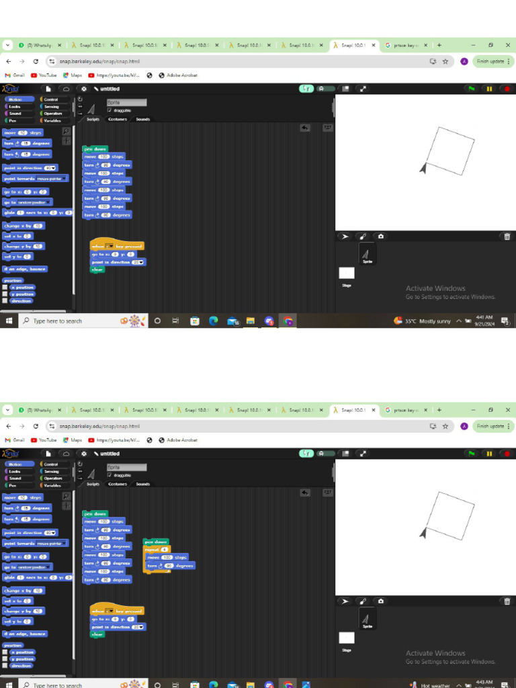The width and height of the screenshot is (516, 688).
Task: Click the trash can icon, lower screenshot
Action: point(507,601)
